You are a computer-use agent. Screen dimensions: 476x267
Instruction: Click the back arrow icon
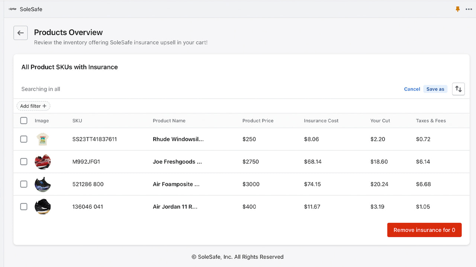20,33
